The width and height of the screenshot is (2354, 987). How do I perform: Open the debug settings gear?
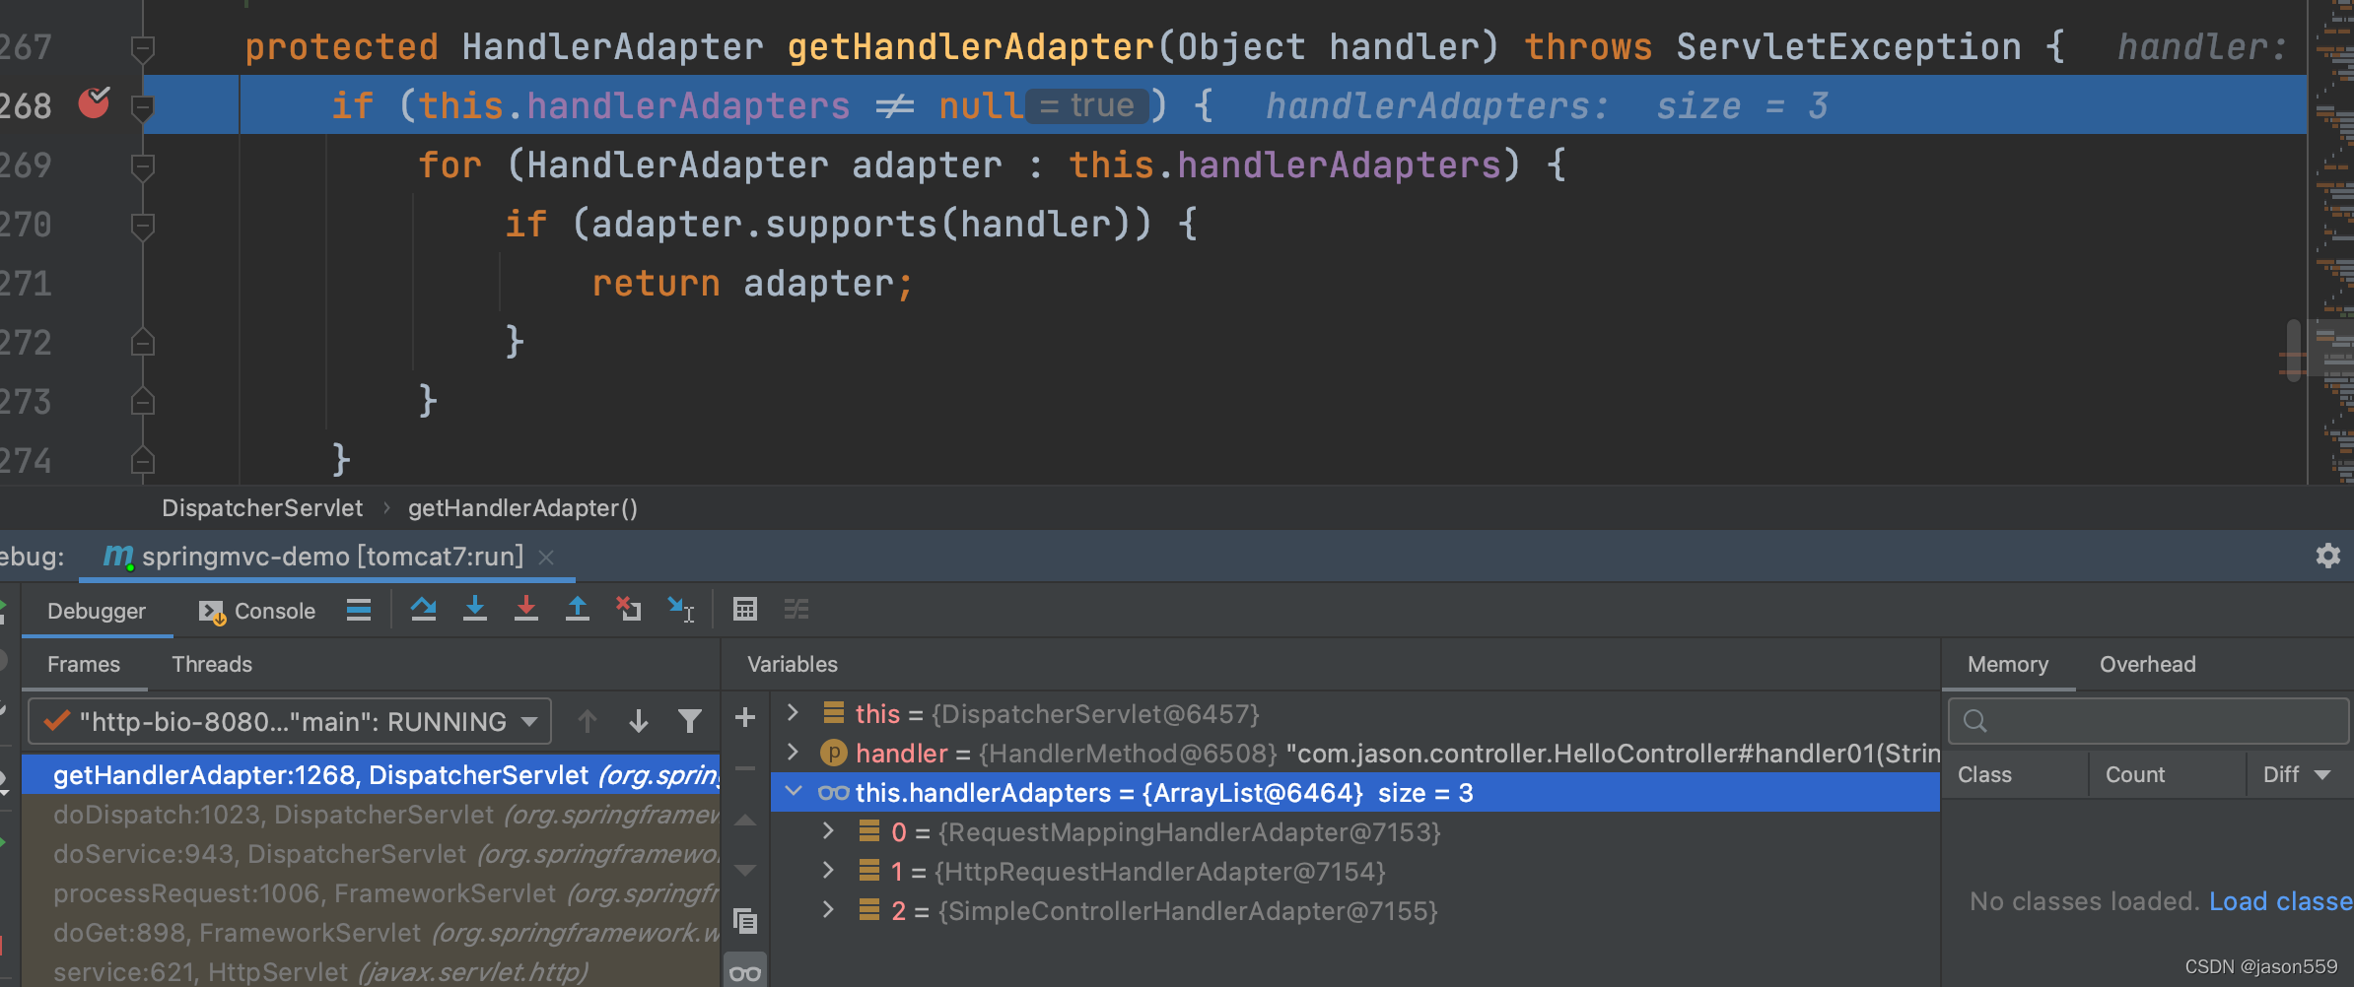click(2327, 556)
